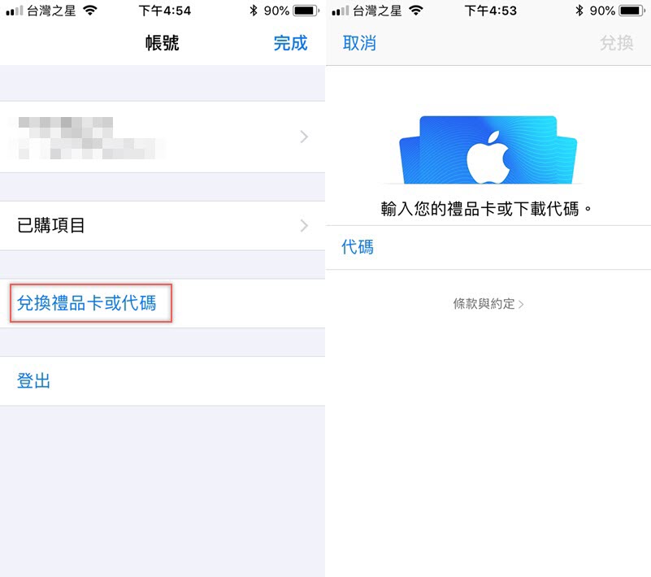The image size is (651, 577).
Task: Tap 取消 to cancel redemption
Action: point(359,43)
